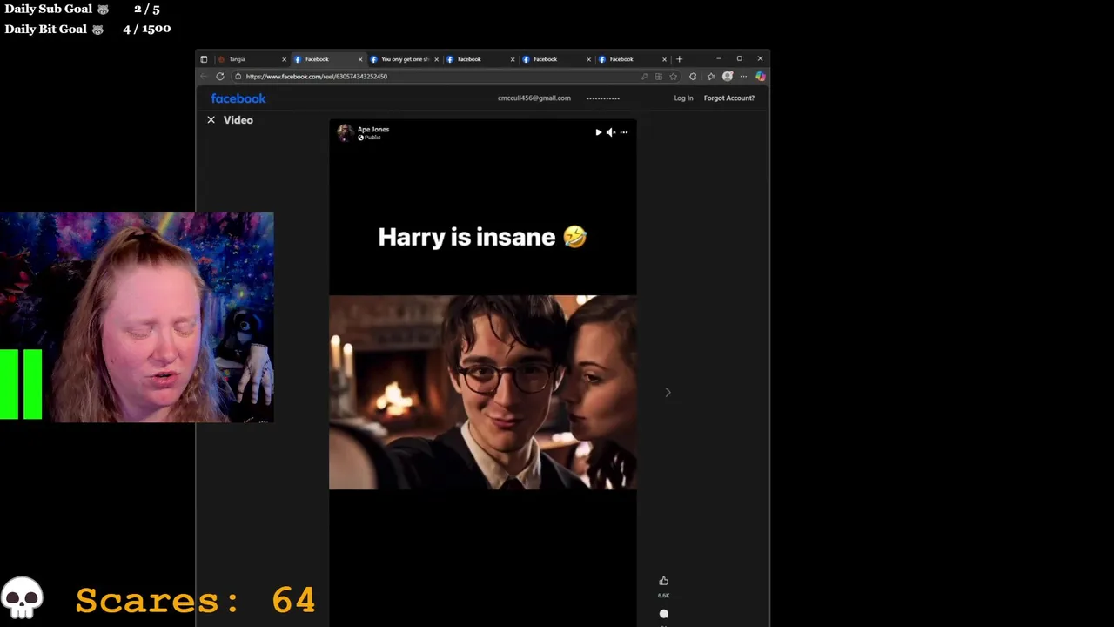This screenshot has height=627, width=1114.
Task: Open the reel comments bubble icon
Action: [664, 614]
